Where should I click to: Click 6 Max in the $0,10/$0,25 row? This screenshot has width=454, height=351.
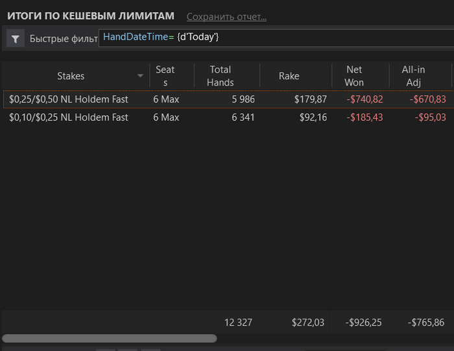(166, 117)
